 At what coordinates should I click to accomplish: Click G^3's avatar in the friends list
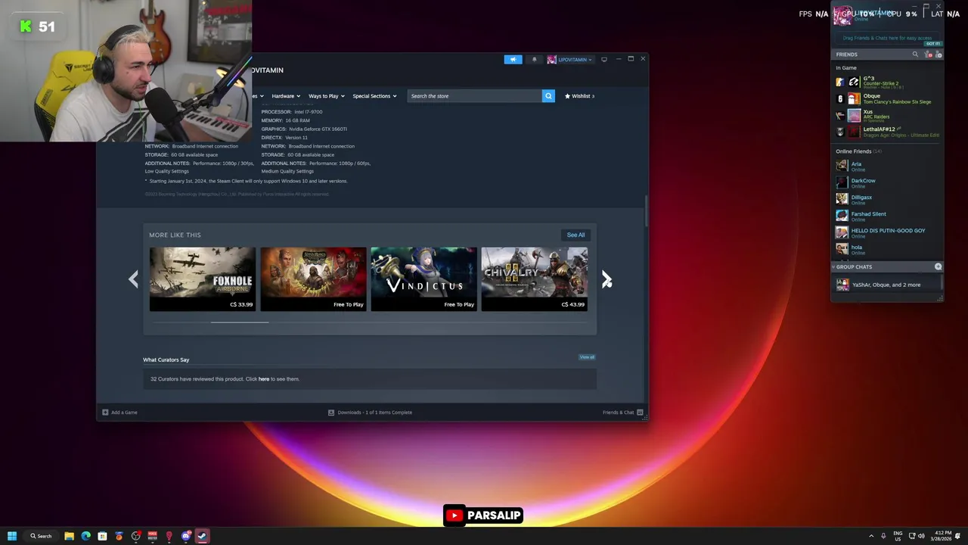click(x=854, y=82)
